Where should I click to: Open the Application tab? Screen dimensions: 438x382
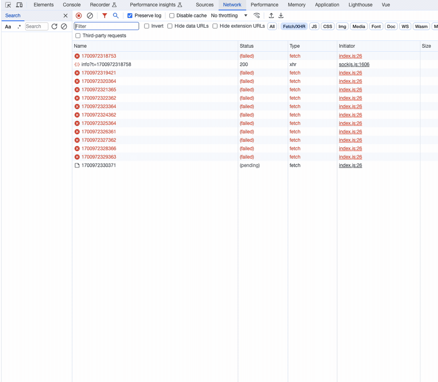point(327,5)
